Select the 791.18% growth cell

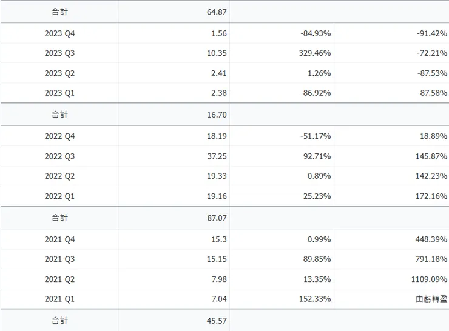tap(431, 259)
